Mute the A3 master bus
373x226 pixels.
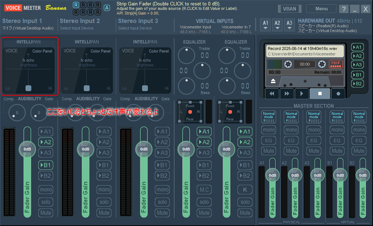pos(314,151)
